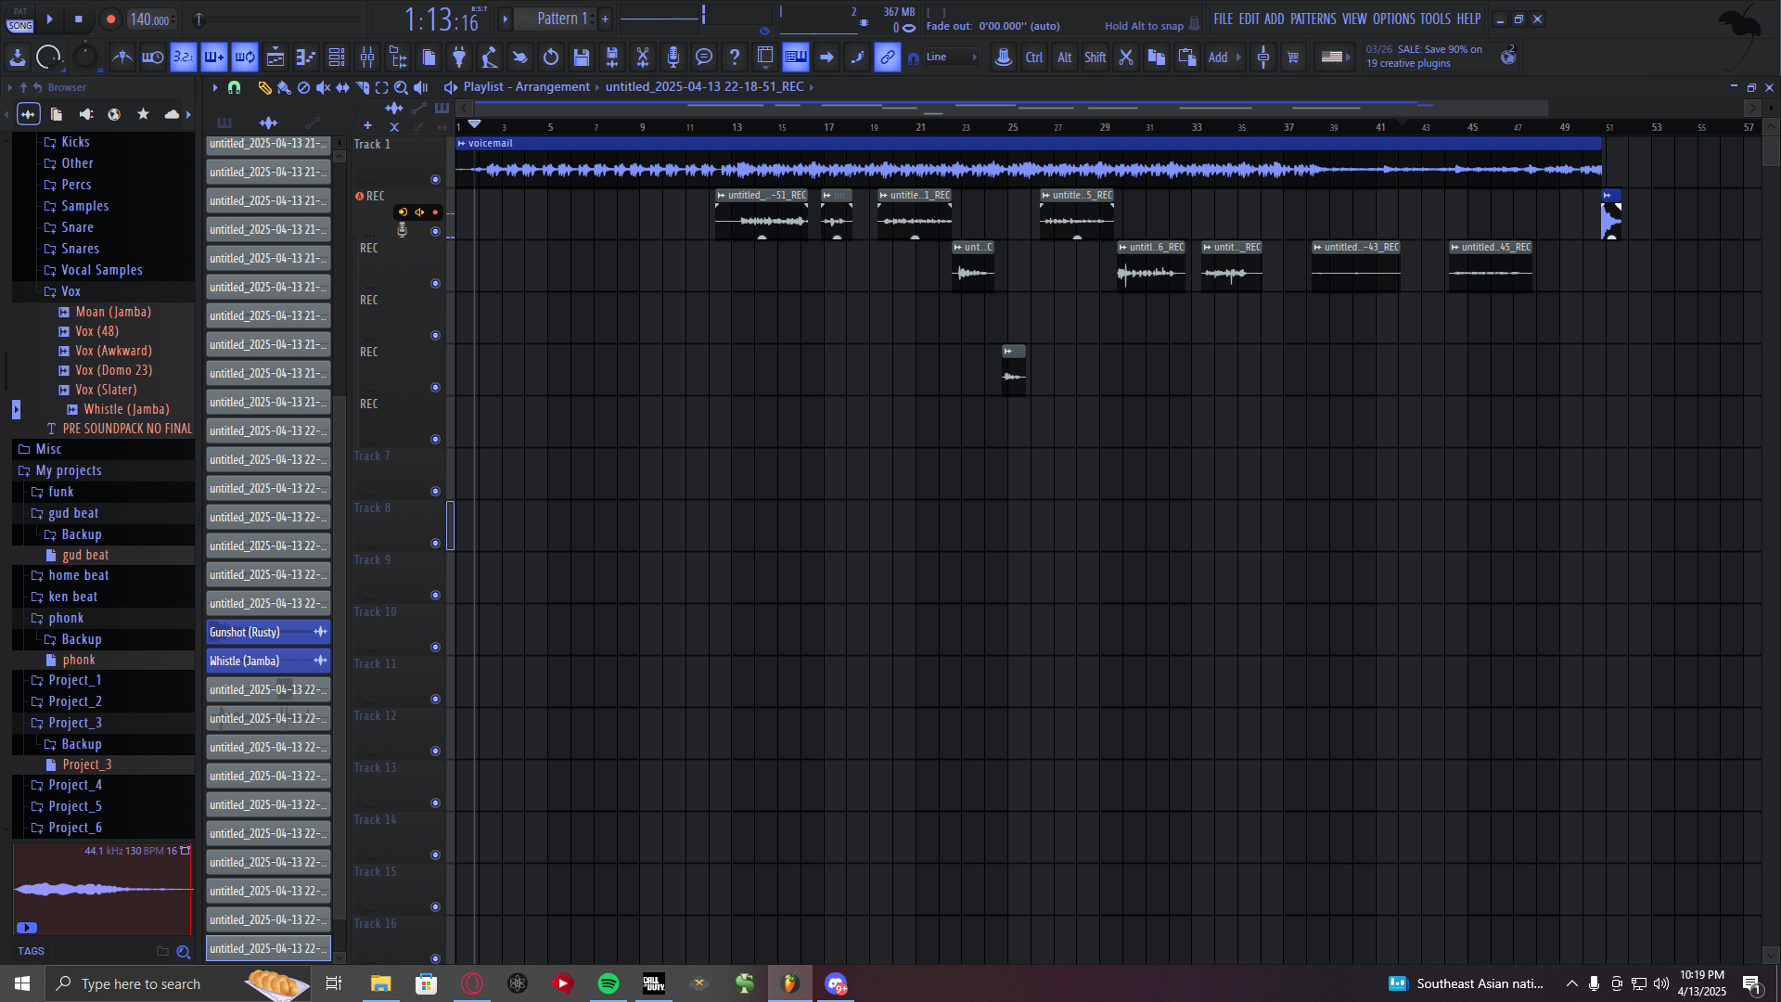Click the record button in transport

tap(110, 19)
